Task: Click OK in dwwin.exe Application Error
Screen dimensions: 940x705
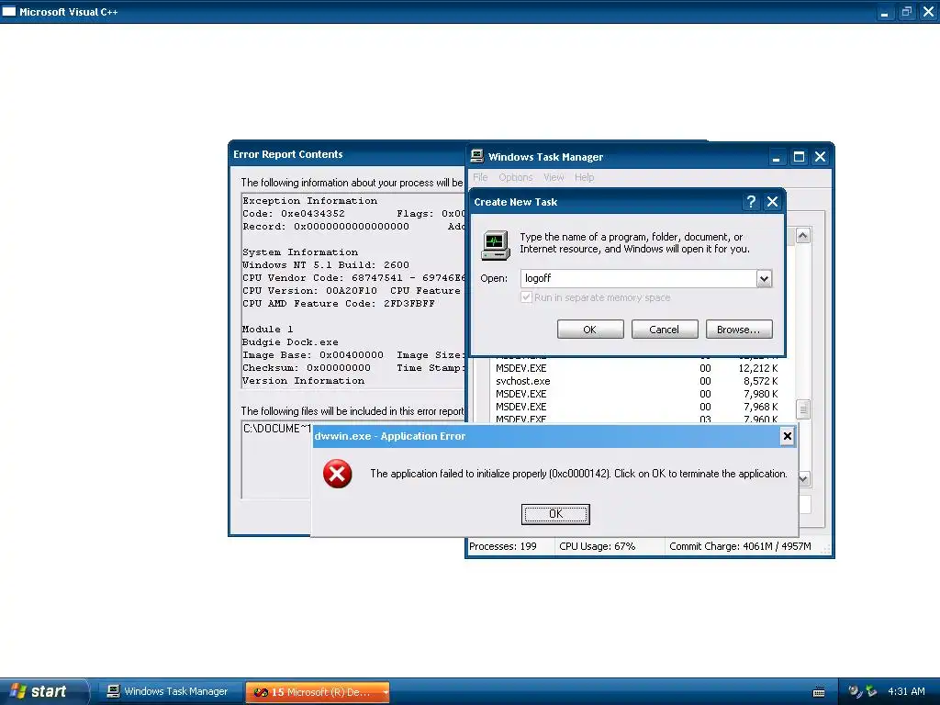Action: pos(555,514)
